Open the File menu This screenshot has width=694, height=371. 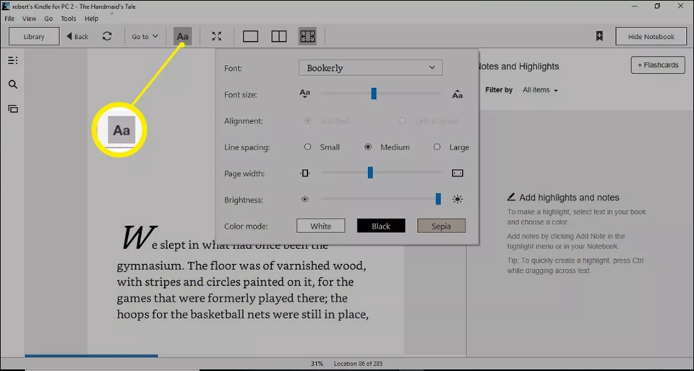click(x=9, y=19)
